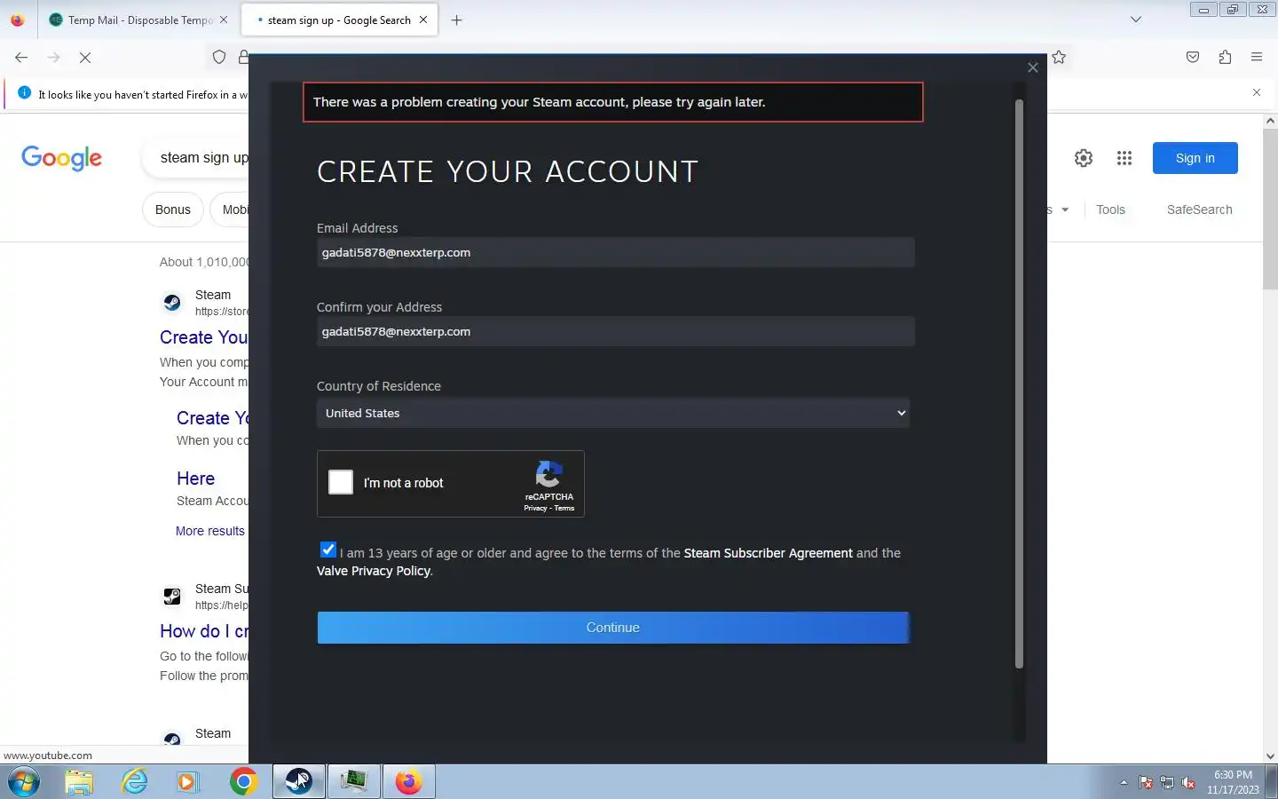Click the Google logo
Viewport: 1278px width, 799px height.
tap(61, 158)
